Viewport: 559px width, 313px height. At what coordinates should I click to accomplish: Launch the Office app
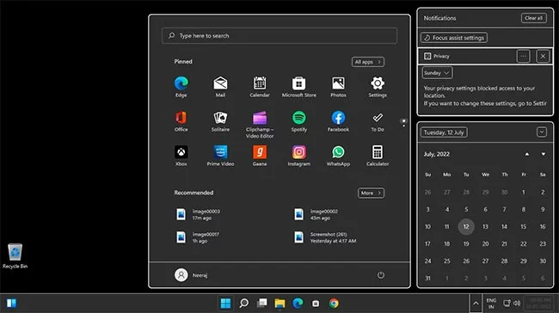(x=181, y=121)
